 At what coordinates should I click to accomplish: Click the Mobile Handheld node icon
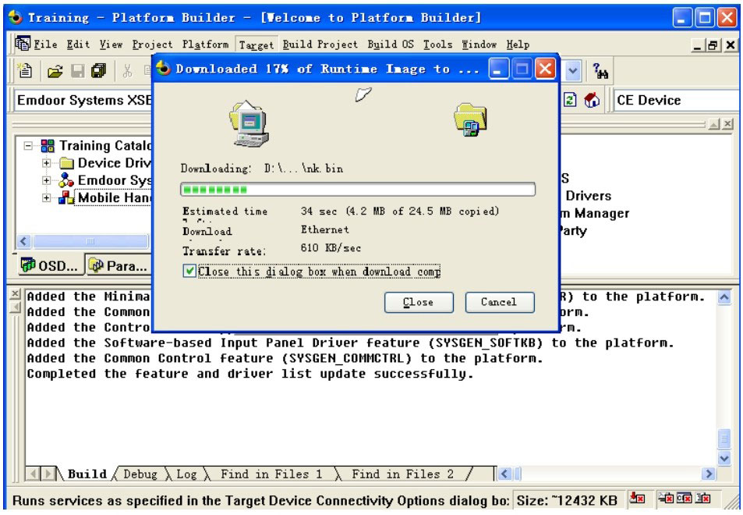(x=66, y=197)
